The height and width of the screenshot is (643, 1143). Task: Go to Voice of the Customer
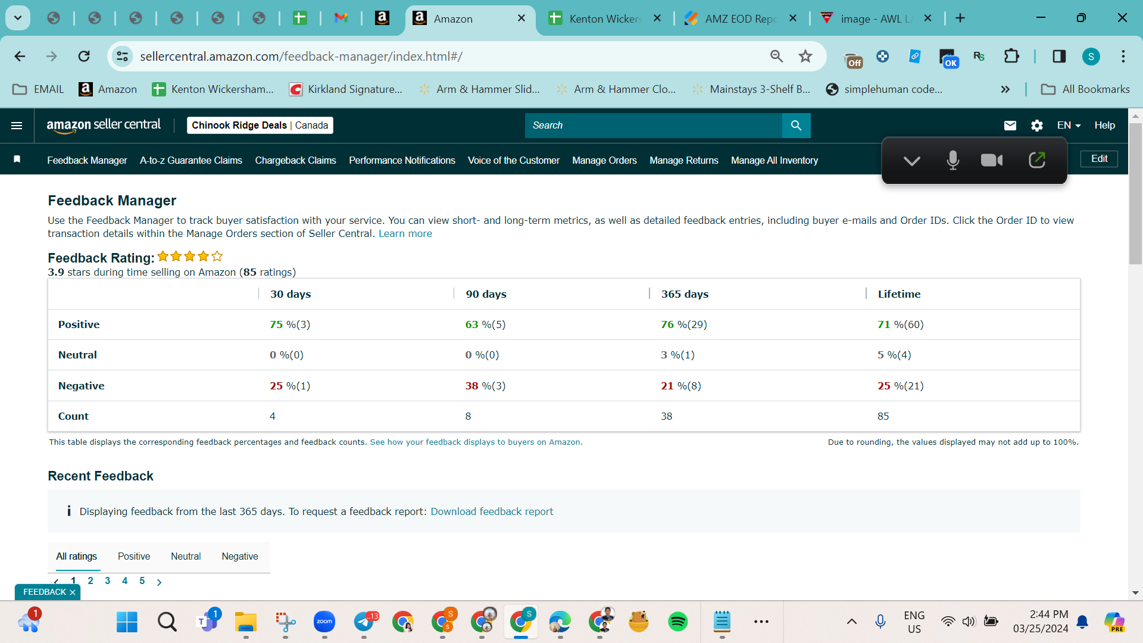tap(514, 160)
